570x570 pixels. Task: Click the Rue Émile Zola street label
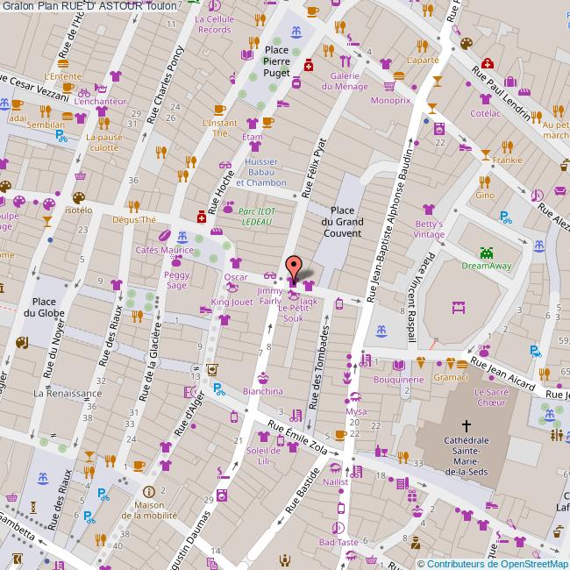tap(296, 436)
